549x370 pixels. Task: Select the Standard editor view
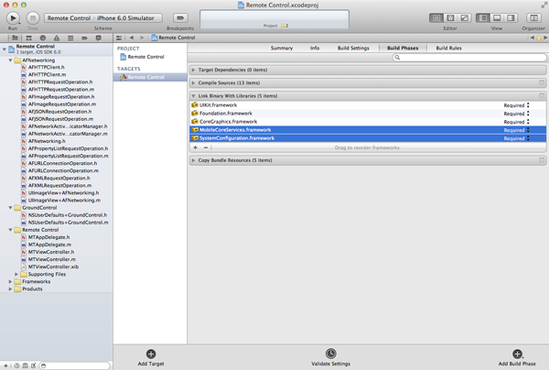pos(436,18)
